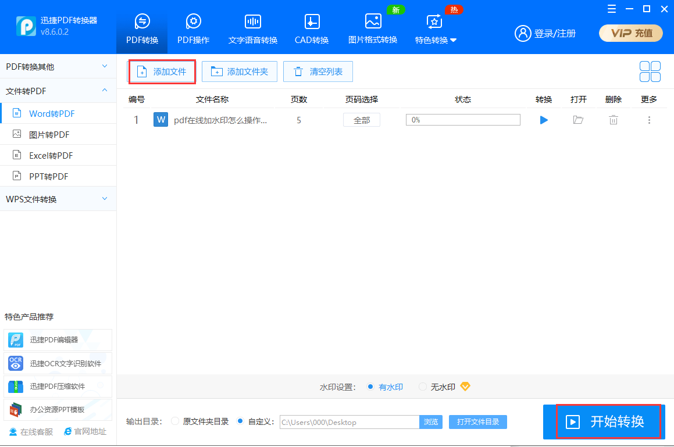Click the 全部 page selection button
Viewport: 674px width, 447px height.
pos(362,120)
